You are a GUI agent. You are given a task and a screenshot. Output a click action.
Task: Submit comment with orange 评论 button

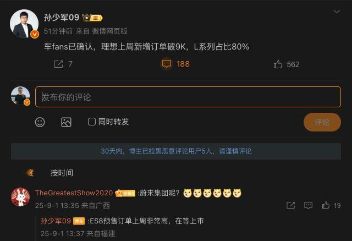tap(322, 122)
